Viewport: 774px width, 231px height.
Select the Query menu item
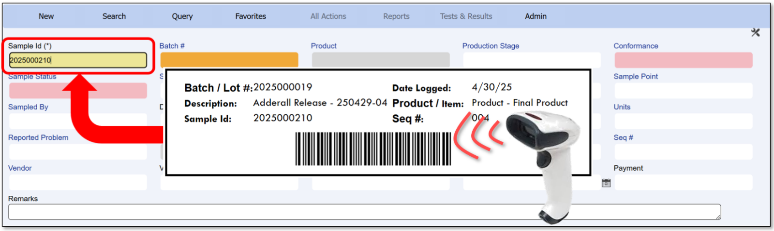(x=182, y=16)
